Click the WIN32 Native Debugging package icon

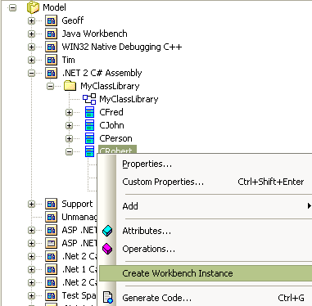click(51, 47)
